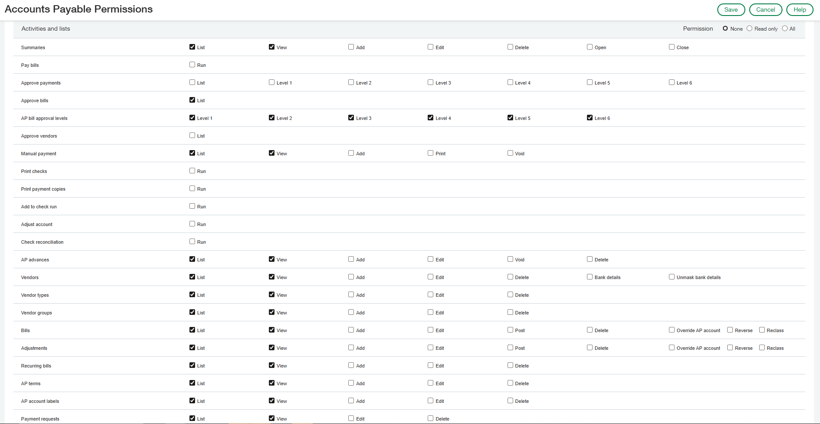
Task: Select the Read only permission radio
Action: (750, 28)
